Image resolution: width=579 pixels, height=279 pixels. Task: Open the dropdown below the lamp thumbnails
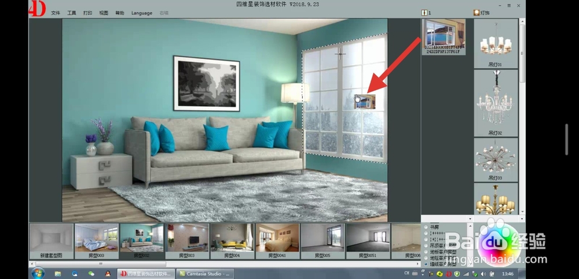point(522,219)
